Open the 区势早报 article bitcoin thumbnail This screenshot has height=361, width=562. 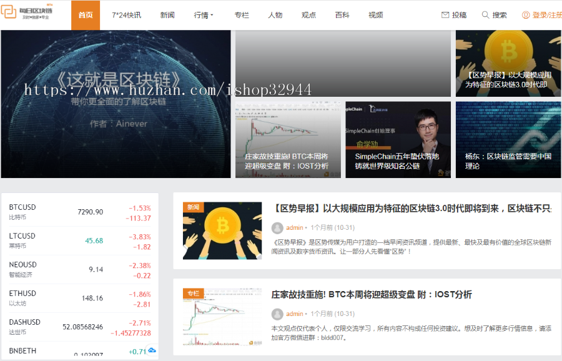tap(222, 231)
